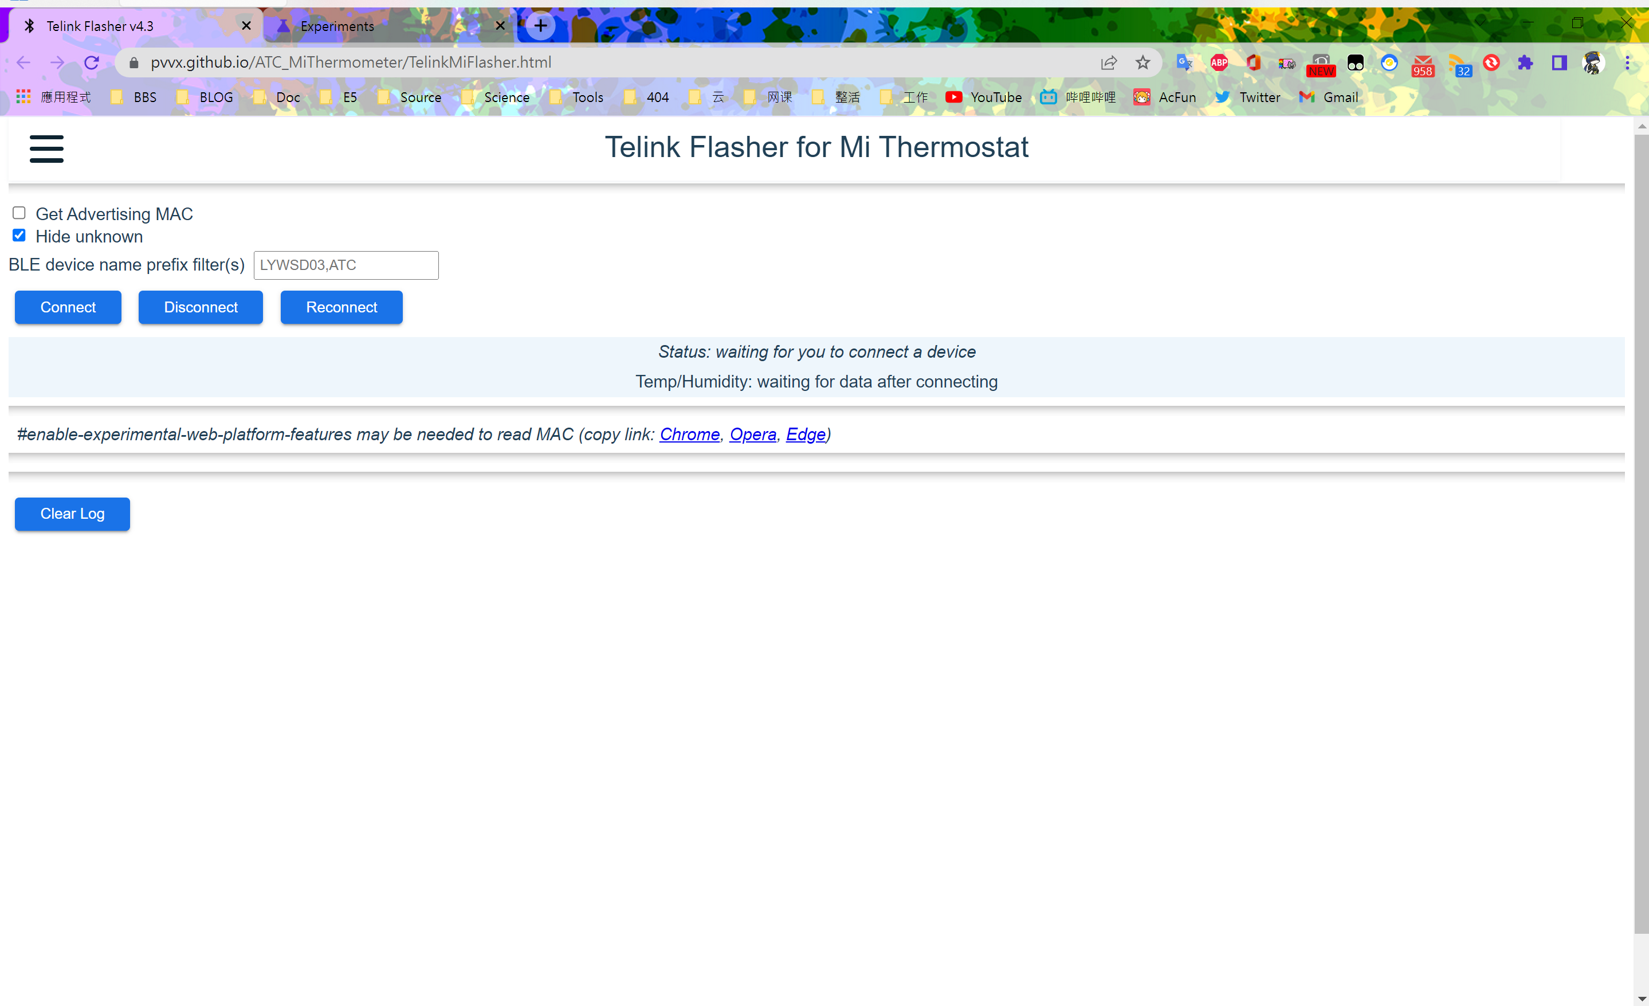Screen dimensions: 1649x1006
Task: Expand the 404 bookmark folder
Action: point(646,97)
